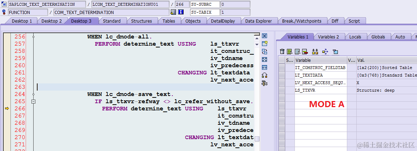Click the 'Val.' column header
This screenshot has width=417, height=151.
coord(387,60)
